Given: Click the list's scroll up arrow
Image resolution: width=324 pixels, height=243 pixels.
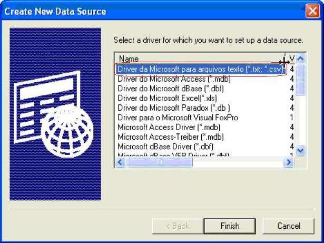Looking at the screenshot, I should tap(300, 59).
